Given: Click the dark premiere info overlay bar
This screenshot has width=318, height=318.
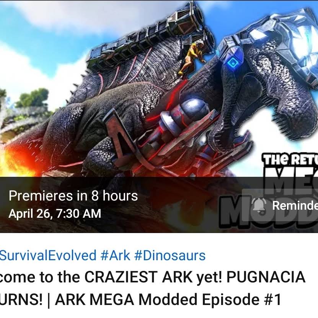Looking at the screenshot, I should click(159, 205).
